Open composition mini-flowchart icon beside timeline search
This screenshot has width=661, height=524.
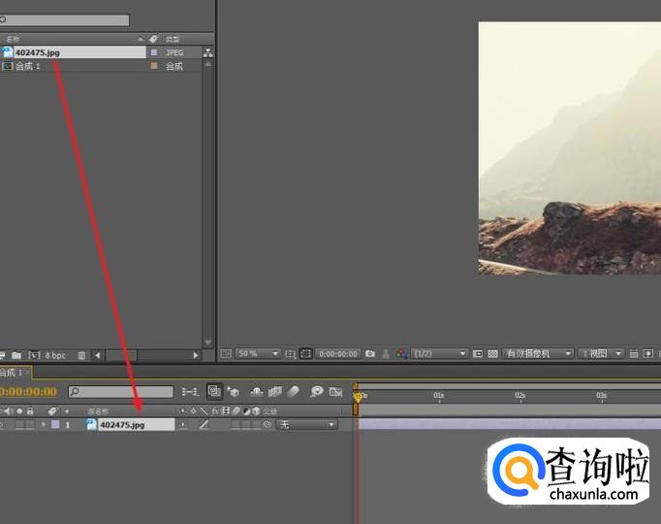tap(189, 392)
